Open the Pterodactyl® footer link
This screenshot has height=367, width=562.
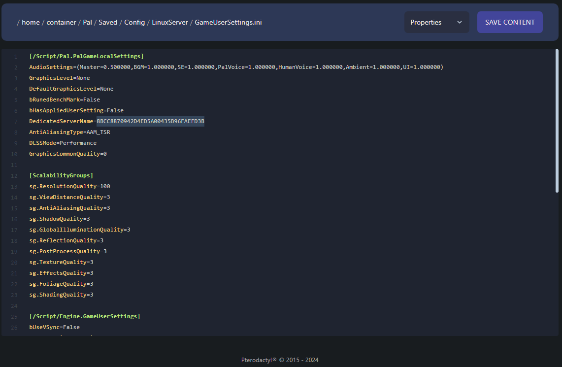click(x=259, y=360)
